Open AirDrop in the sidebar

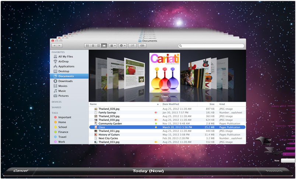tap(63, 62)
